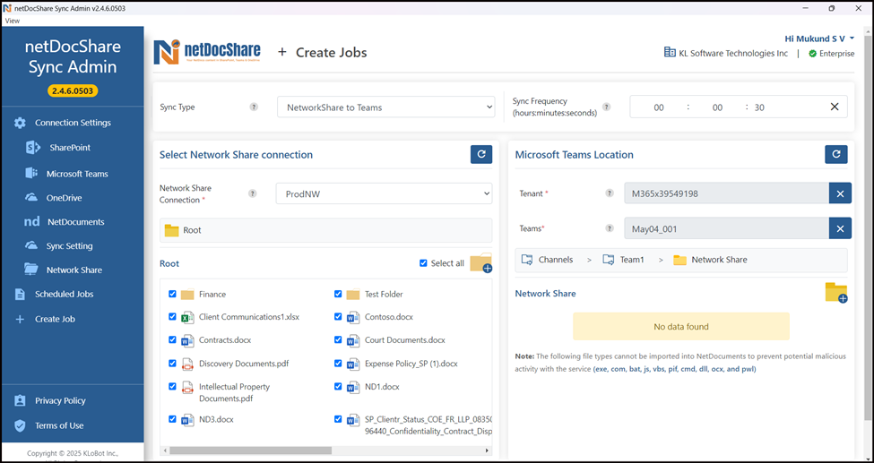
Task: Uncheck Court Documents.docx checkbox
Action: [338, 339]
